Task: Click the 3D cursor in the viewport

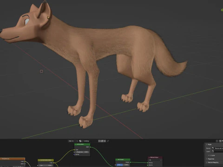Action: point(41,71)
